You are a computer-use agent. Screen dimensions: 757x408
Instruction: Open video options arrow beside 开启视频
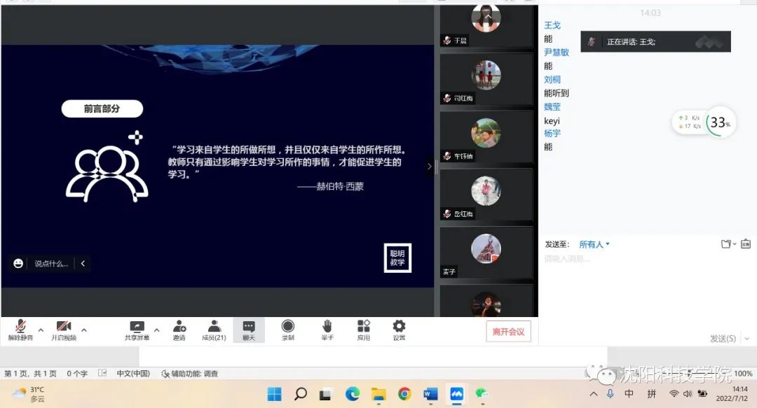pos(84,330)
